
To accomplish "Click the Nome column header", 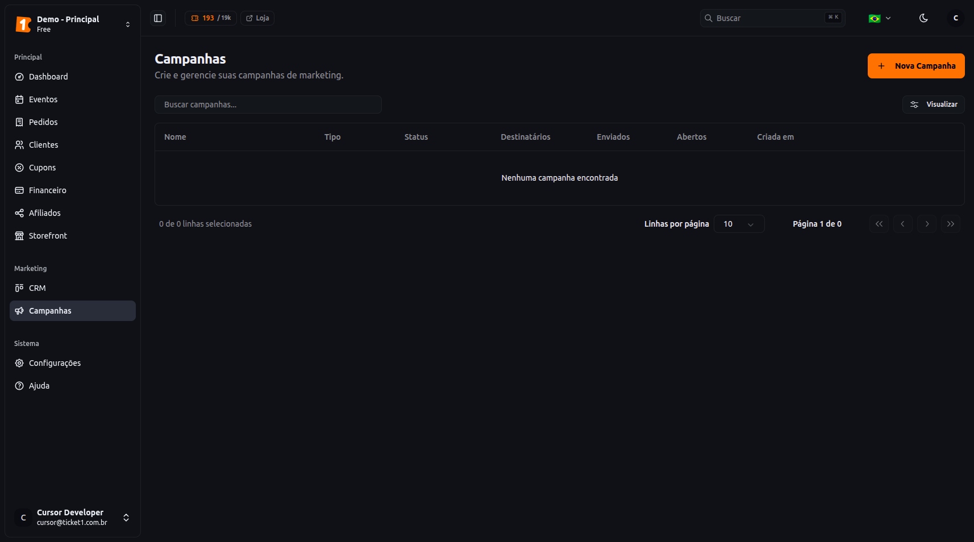I will pyautogui.click(x=175, y=137).
